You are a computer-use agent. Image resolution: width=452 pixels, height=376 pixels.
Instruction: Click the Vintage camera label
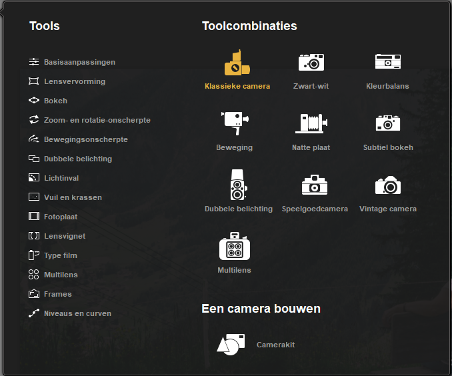[388, 209]
